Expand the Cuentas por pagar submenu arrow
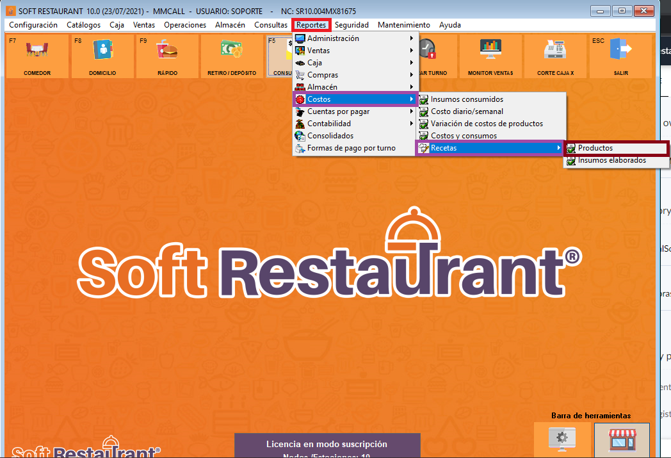This screenshot has height=458, width=671. 411,111
